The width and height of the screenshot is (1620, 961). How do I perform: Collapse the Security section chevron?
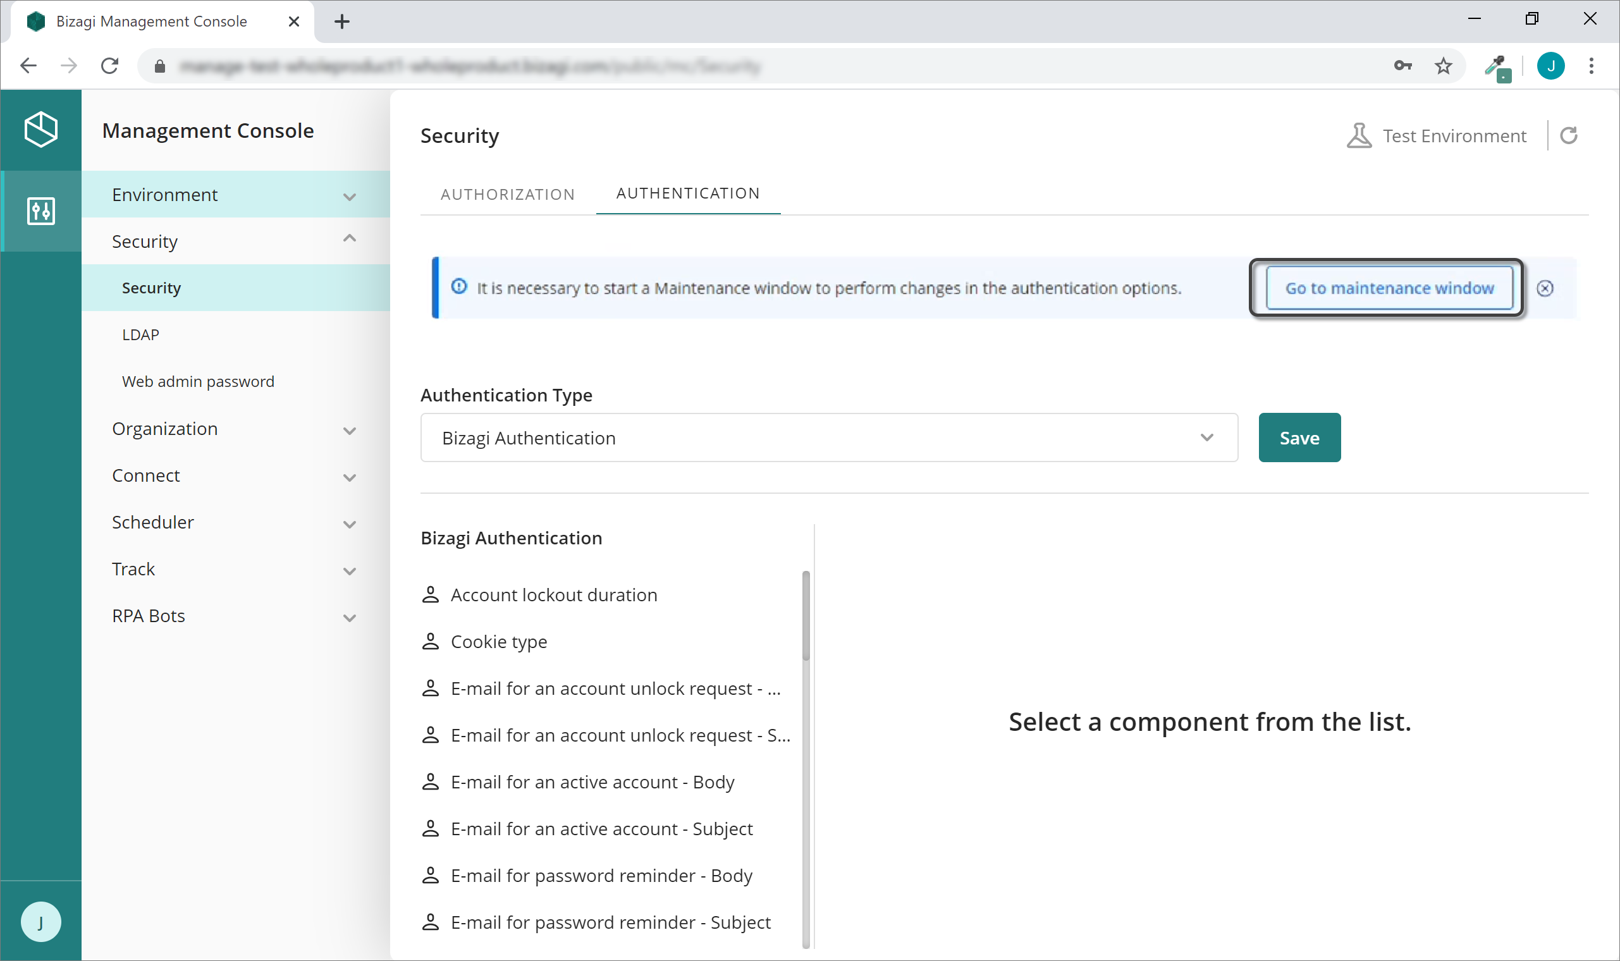click(x=350, y=238)
